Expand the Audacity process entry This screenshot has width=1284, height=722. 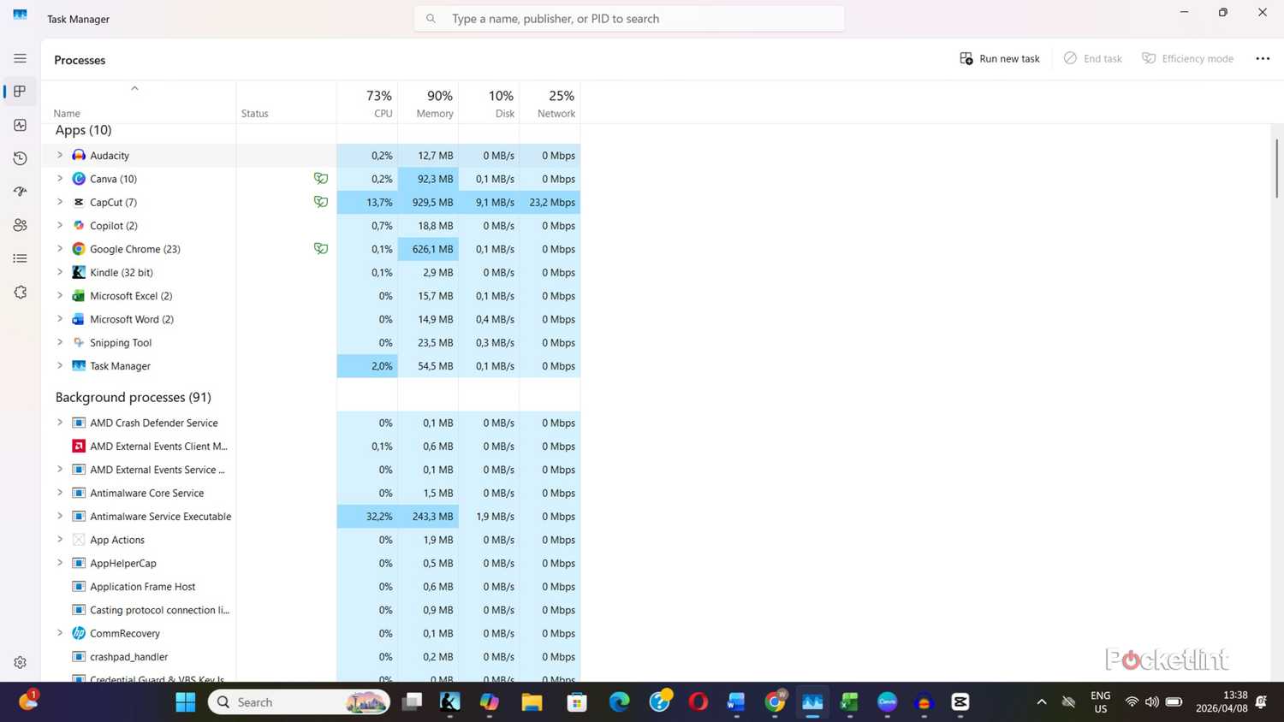coord(59,155)
